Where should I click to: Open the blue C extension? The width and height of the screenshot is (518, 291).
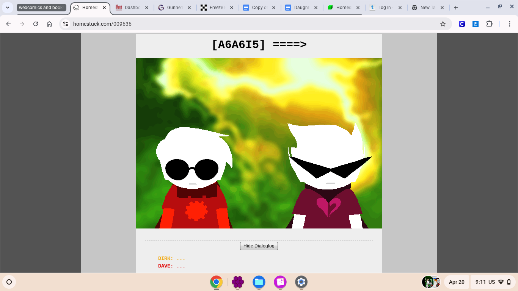pos(462,24)
